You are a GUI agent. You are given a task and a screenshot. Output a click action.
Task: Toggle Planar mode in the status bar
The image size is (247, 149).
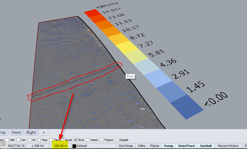(x=154, y=146)
